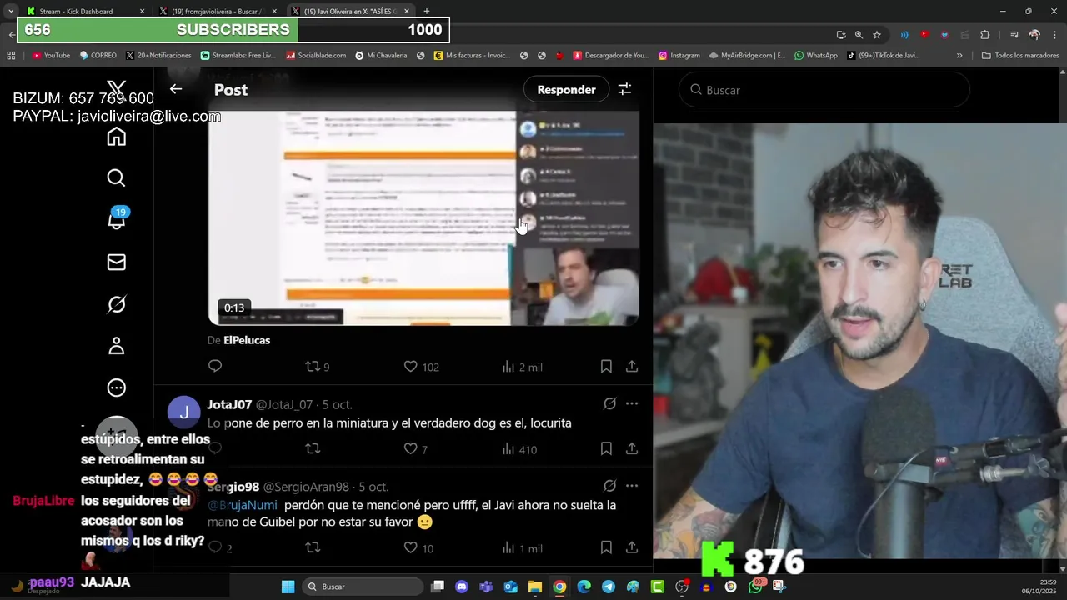This screenshot has height=600, width=1067.
Task: Open JotaJ07's letter J avatar
Action: (x=183, y=412)
